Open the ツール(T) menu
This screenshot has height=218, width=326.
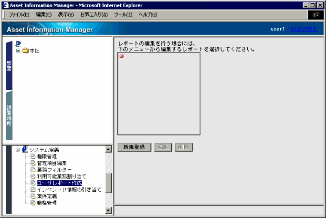123,15
